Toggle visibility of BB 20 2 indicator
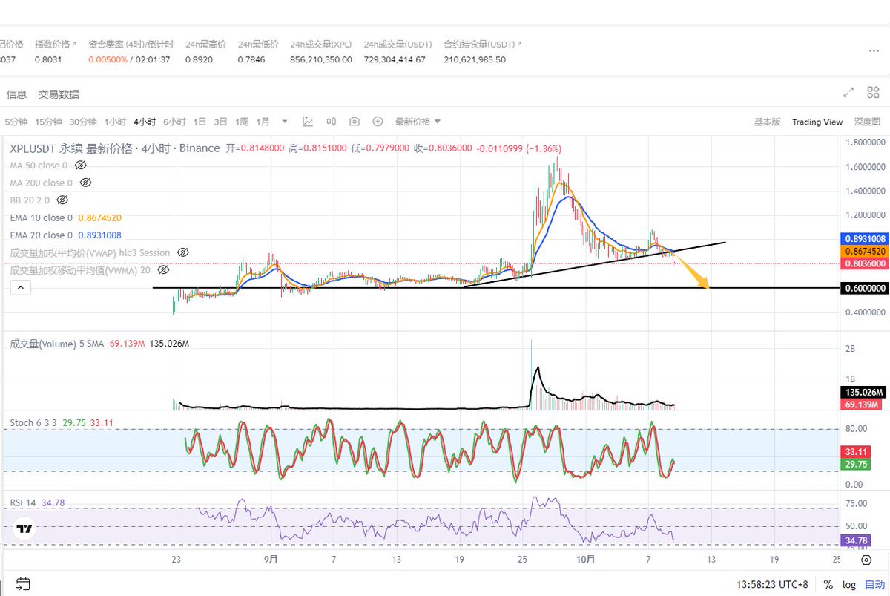 (x=62, y=200)
